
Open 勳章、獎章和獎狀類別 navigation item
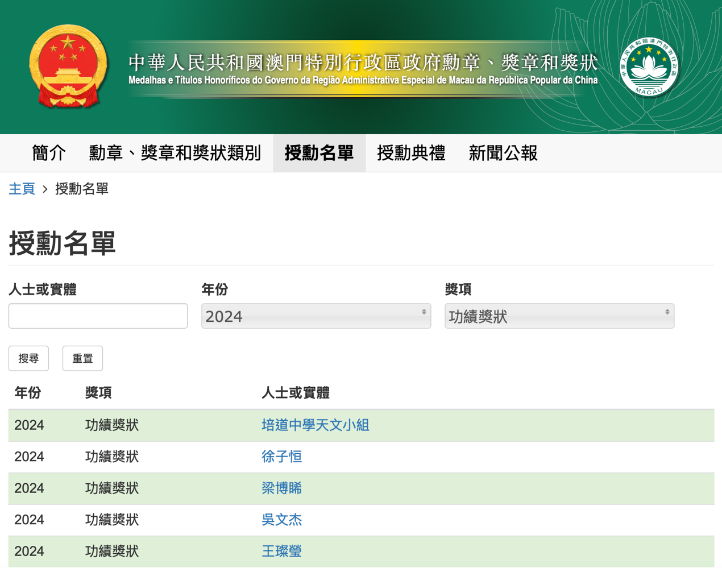[x=175, y=153]
